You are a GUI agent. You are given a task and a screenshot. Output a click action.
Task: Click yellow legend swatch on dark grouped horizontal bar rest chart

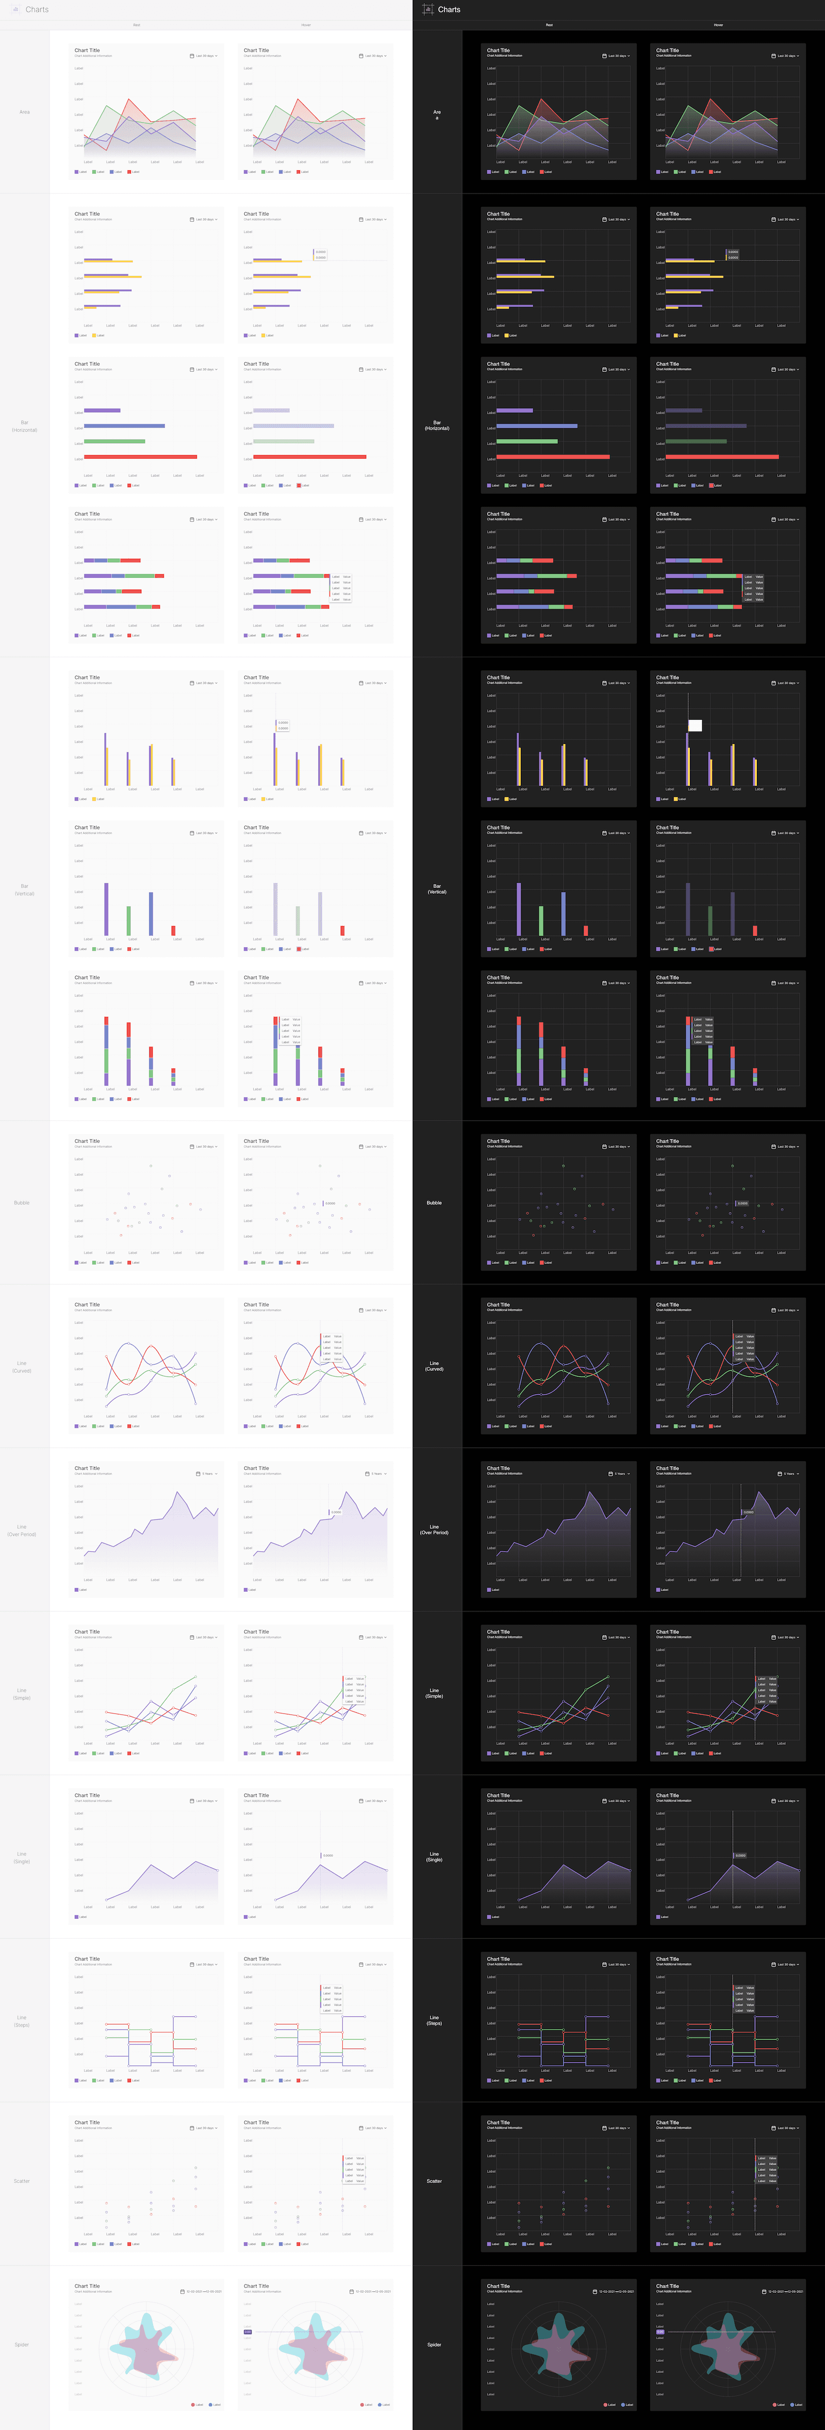(x=506, y=335)
